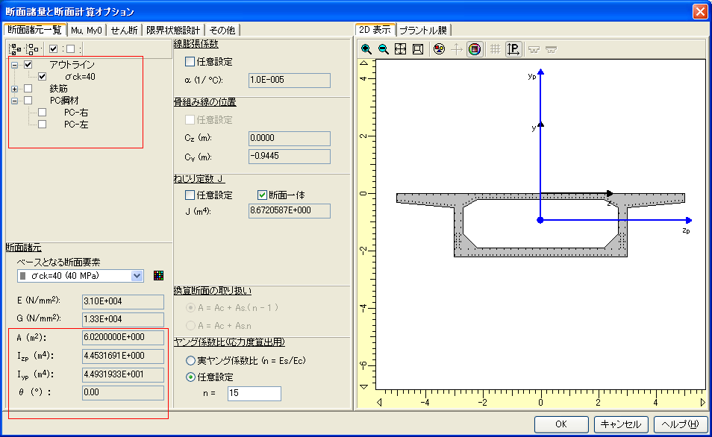The height and width of the screenshot is (437, 712).
Task: Open the colored shapes display settings icon
Action: pyautogui.click(x=439, y=49)
